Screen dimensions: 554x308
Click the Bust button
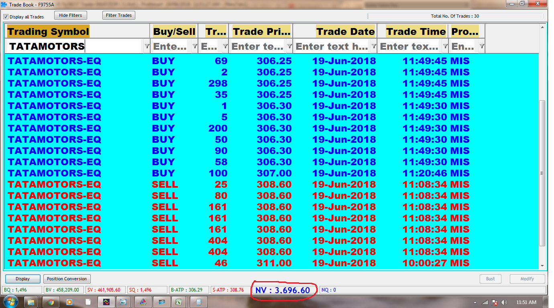[491, 279]
